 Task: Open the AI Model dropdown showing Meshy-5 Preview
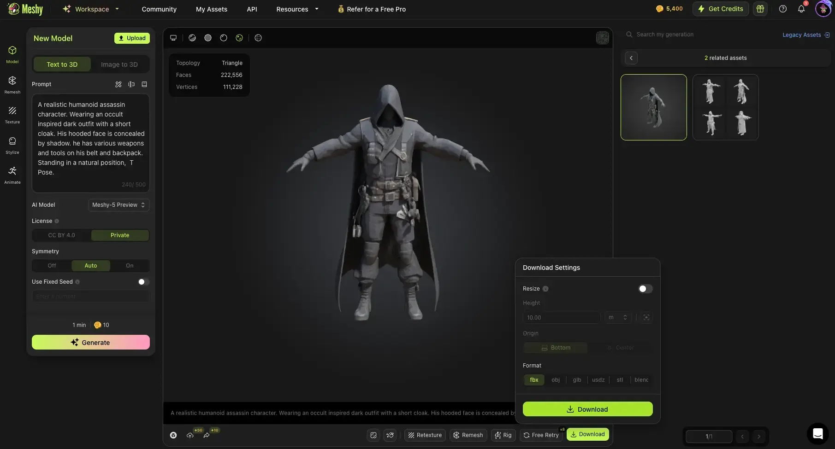point(118,205)
